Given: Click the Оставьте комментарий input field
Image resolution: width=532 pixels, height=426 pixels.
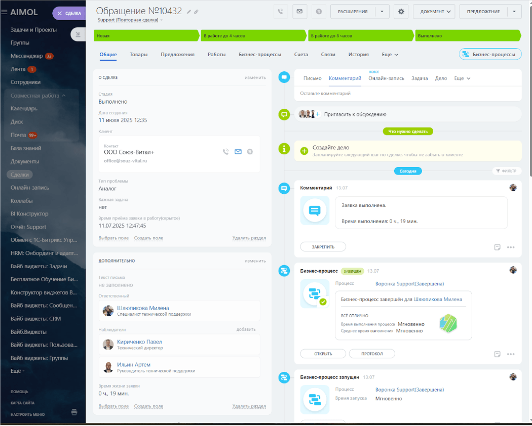Looking at the screenshot, I should click(407, 94).
